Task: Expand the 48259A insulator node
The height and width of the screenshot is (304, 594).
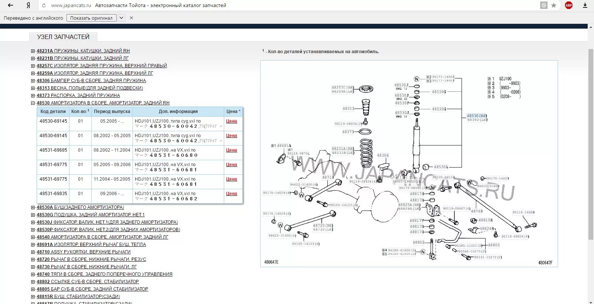Action: [33, 73]
